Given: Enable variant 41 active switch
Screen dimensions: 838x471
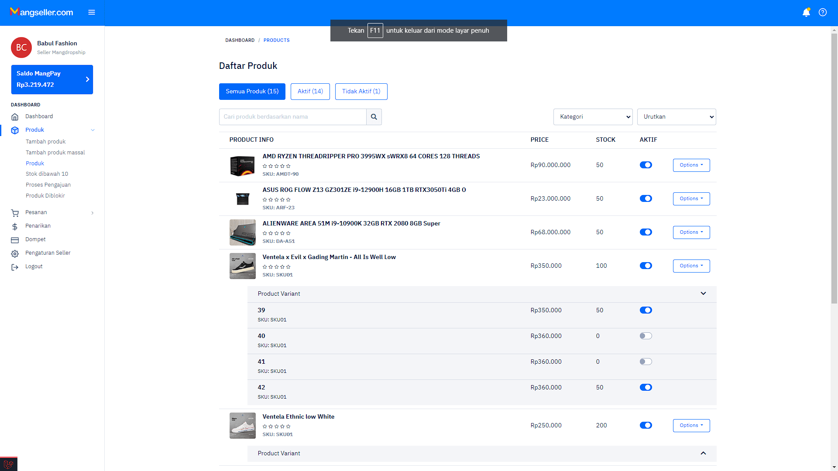Looking at the screenshot, I should [646, 362].
